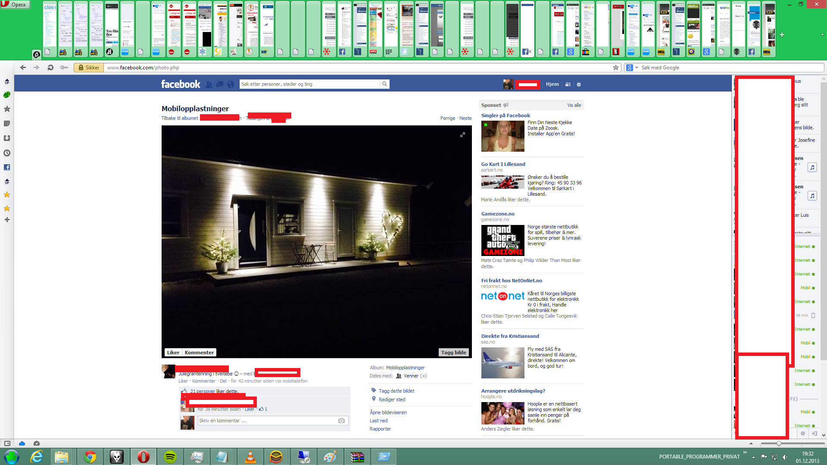The image size is (827, 465).
Task: Go back with the browser back arrow
Action: pyautogui.click(x=23, y=68)
